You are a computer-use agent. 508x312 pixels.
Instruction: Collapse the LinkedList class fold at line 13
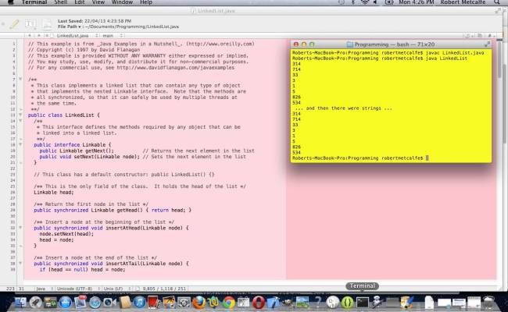[20, 115]
